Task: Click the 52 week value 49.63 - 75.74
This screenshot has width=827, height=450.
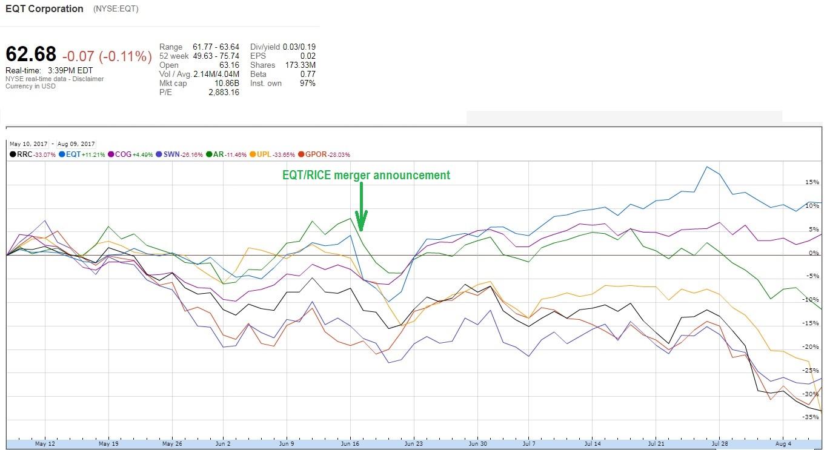Action: tap(216, 56)
